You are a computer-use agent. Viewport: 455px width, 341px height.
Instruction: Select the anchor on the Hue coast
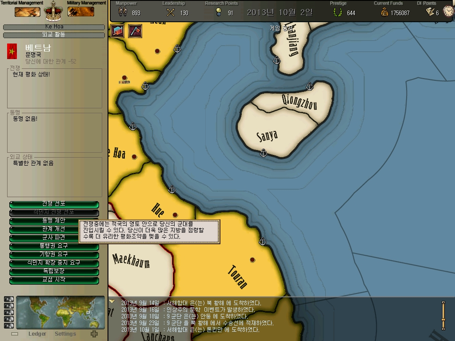tap(172, 190)
